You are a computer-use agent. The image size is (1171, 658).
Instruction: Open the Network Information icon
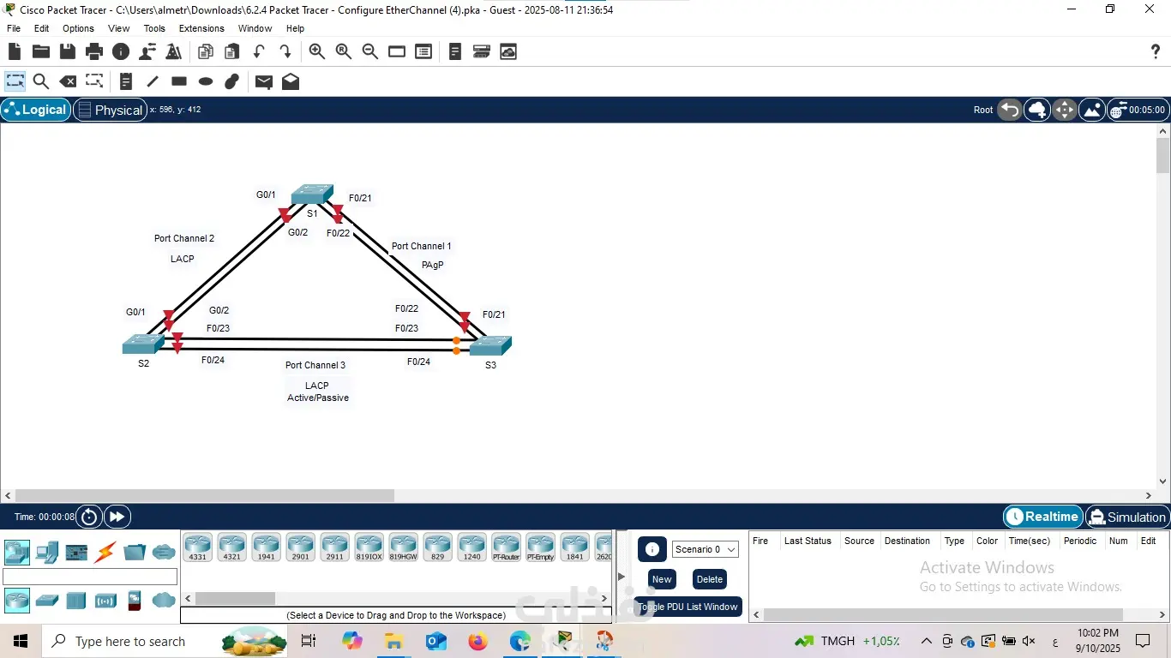click(121, 51)
